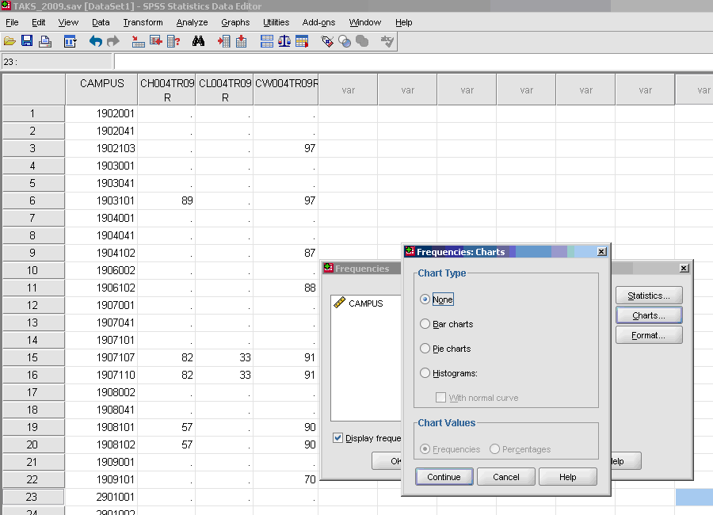
Task: Click the Statistics... button in Frequencies dialog
Action: click(649, 296)
